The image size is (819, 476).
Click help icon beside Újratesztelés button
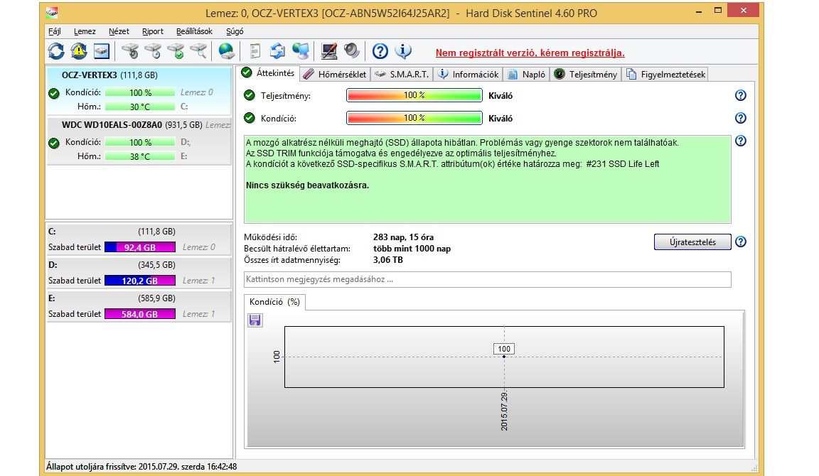point(741,242)
